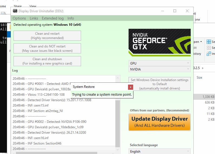Open the Extended log menu
The width and height of the screenshot is (215, 154).
pos(53,18)
